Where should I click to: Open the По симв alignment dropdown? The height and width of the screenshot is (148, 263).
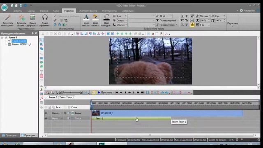[x=205, y=16]
